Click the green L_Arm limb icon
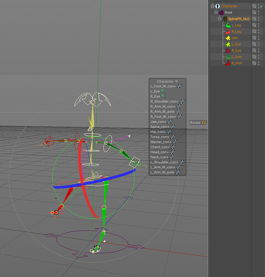 (228, 57)
